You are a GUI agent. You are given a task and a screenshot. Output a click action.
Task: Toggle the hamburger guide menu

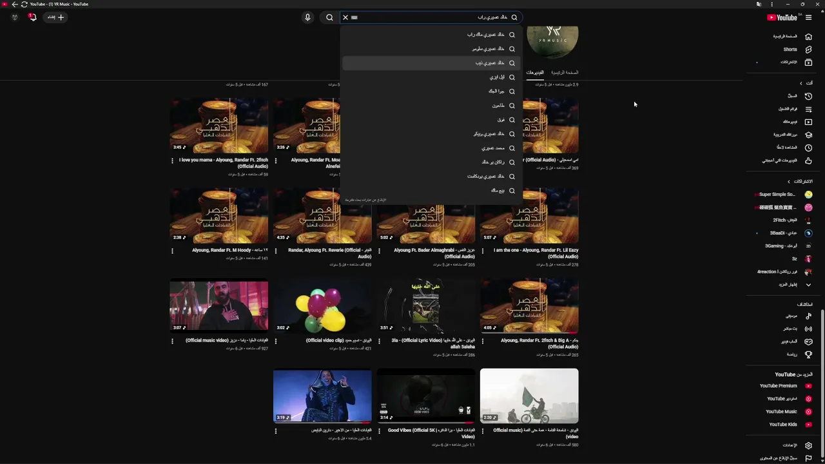[x=808, y=17]
